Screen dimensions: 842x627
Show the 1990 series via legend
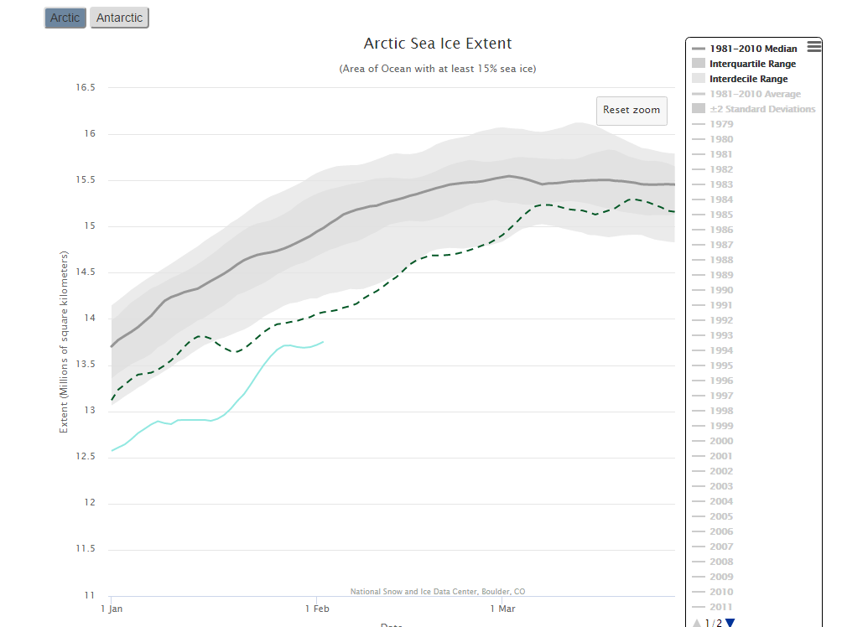click(x=720, y=290)
